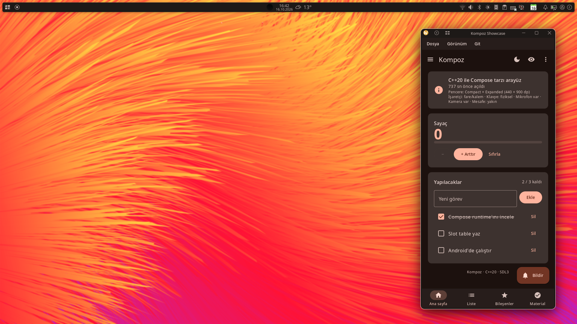The width and height of the screenshot is (577, 324).
Task: Click the Ekle button to add task
Action: click(x=531, y=197)
